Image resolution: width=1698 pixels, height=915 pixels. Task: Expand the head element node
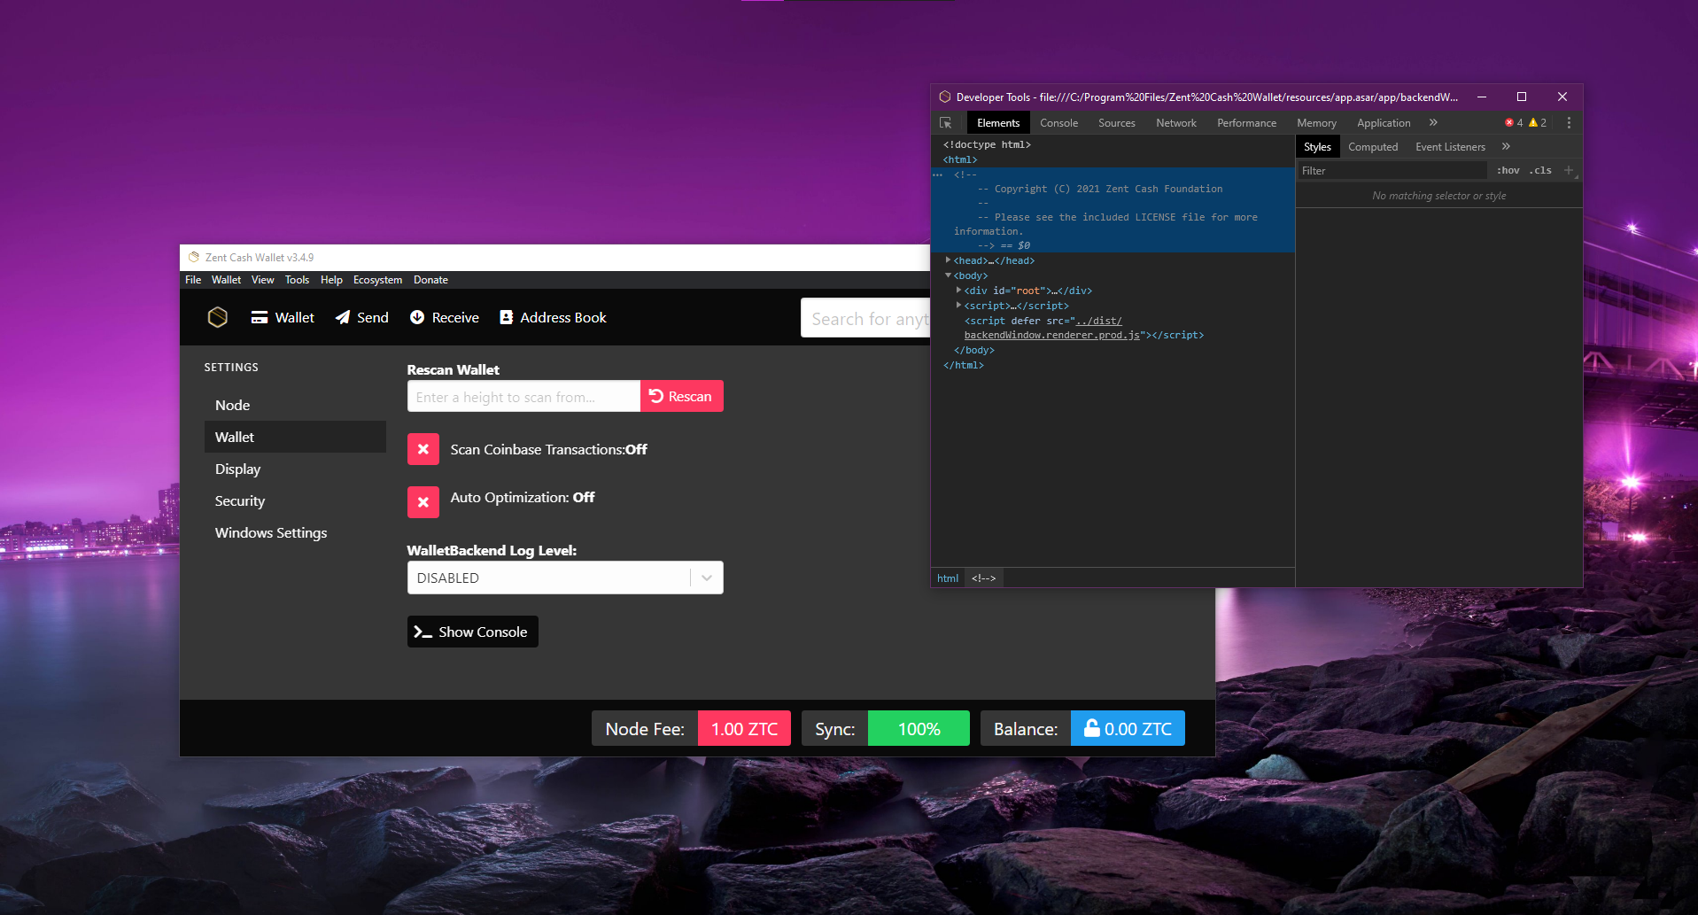[x=948, y=260]
